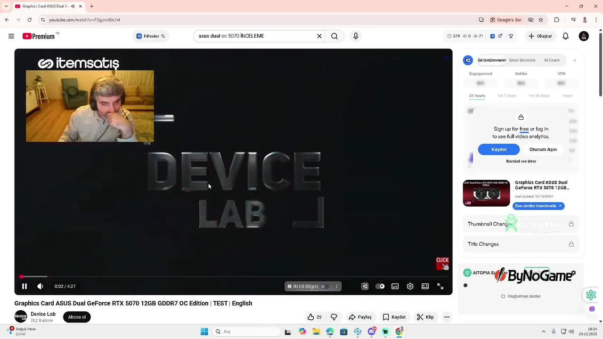This screenshot has width=603, height=339.
Task: Open the Device Lab channel avatar
Action: 21,317
